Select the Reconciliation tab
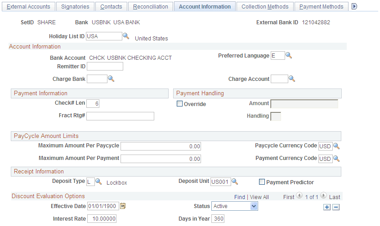Screen dimensions: 380x226 151,7
